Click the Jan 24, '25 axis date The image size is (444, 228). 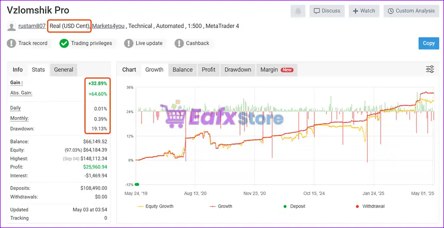click(373, 194)
